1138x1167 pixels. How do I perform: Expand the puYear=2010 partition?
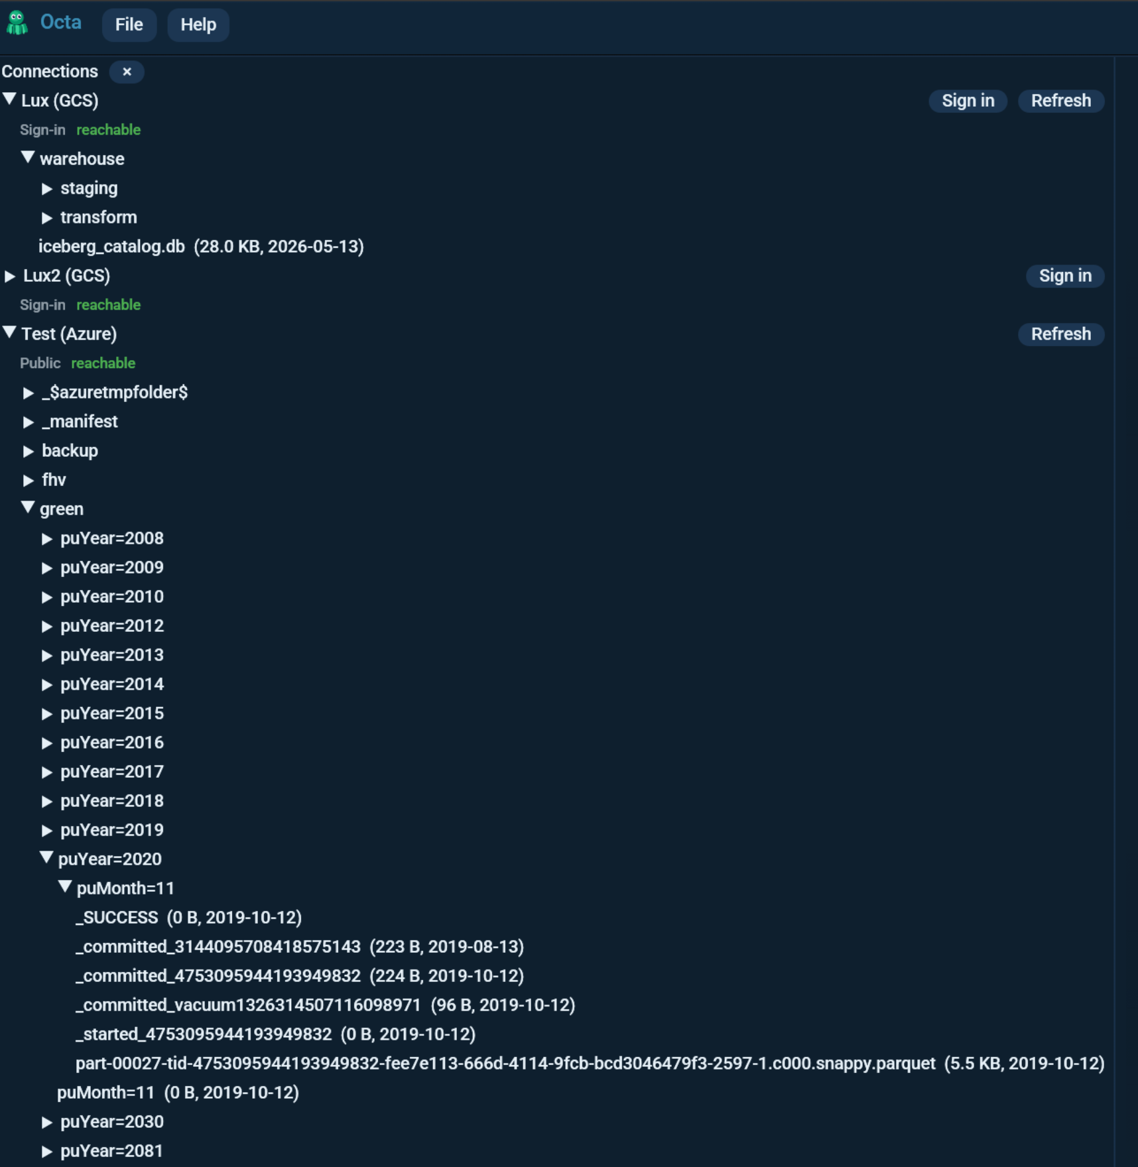[x=47, y=597]
